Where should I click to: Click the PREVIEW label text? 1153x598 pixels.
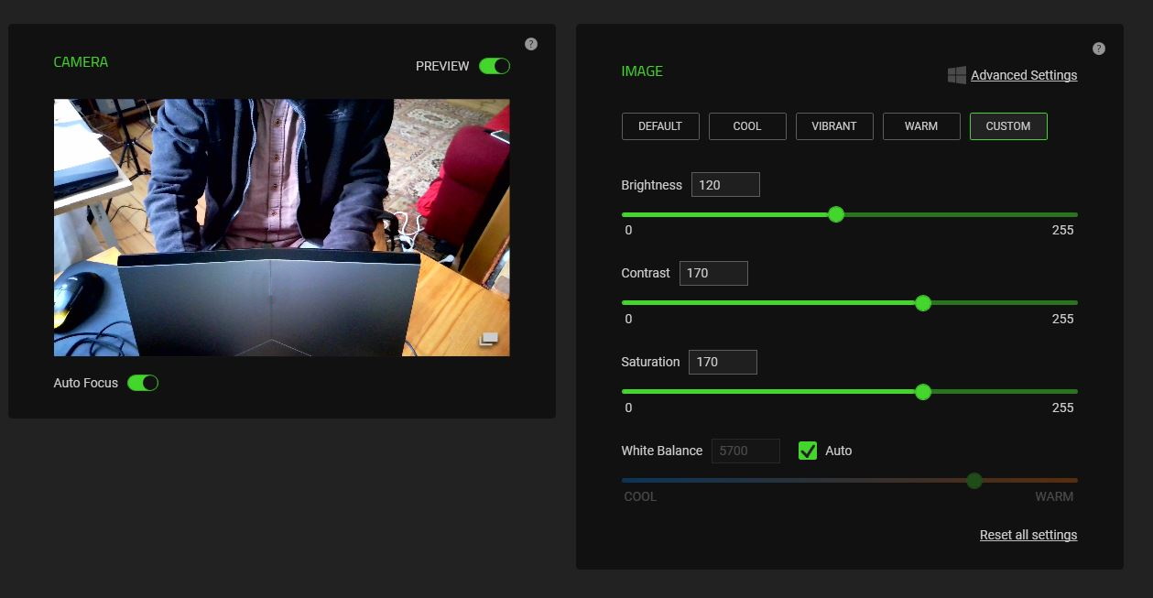click(x=442, y=66)
